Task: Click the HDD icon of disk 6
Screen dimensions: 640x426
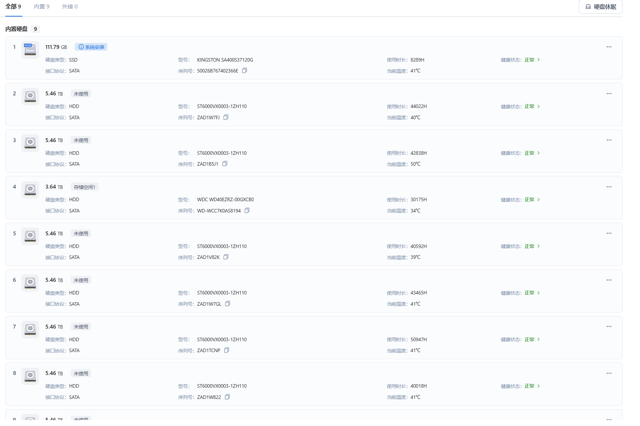Action: 30,283
